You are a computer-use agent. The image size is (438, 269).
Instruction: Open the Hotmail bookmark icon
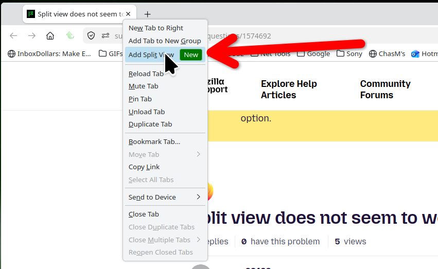(x=415, y=53)
